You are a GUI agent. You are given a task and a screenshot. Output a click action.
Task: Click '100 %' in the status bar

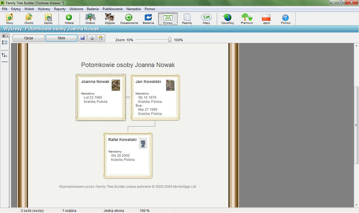pos(145,210)
